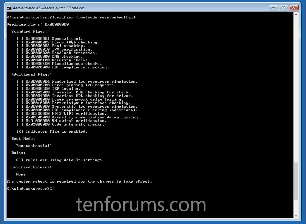The width and height of the screenshot is (306, 224).
Task: Open the cmd.exe system menu icon
Action: [9, 8]
